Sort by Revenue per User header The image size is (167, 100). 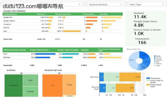click(x=63, y=14)
